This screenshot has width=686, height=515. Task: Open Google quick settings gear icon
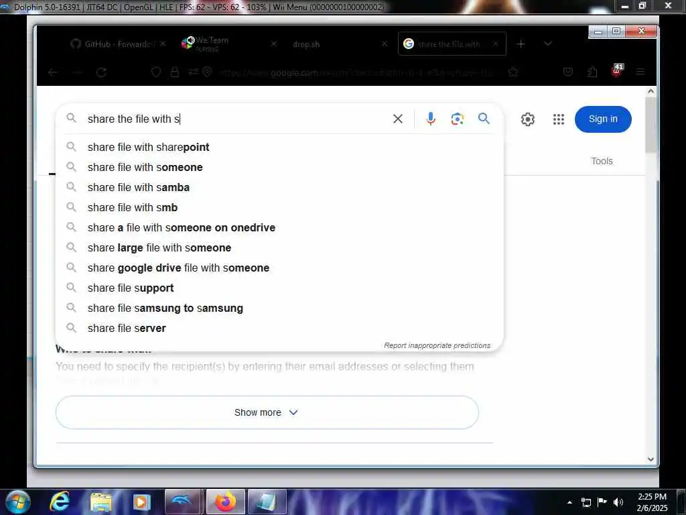click(528, 119)
